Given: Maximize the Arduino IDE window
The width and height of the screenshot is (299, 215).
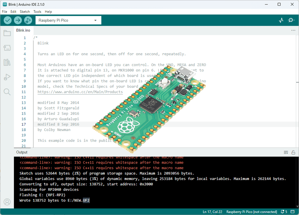Looking at the screenshot, I should coord(279,4).
